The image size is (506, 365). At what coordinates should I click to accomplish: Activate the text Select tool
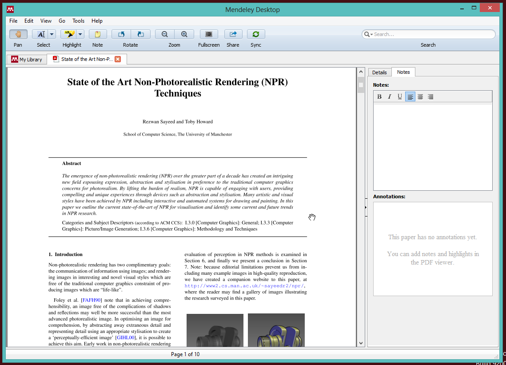tap(41, 34)
